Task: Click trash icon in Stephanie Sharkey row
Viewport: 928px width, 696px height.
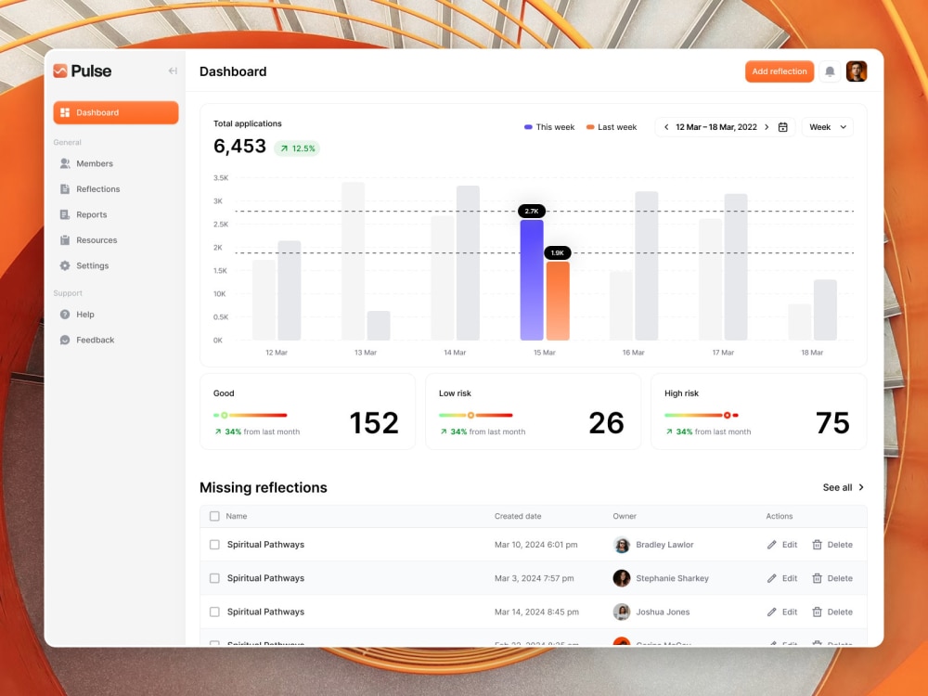Action: [x=817, y=578]
